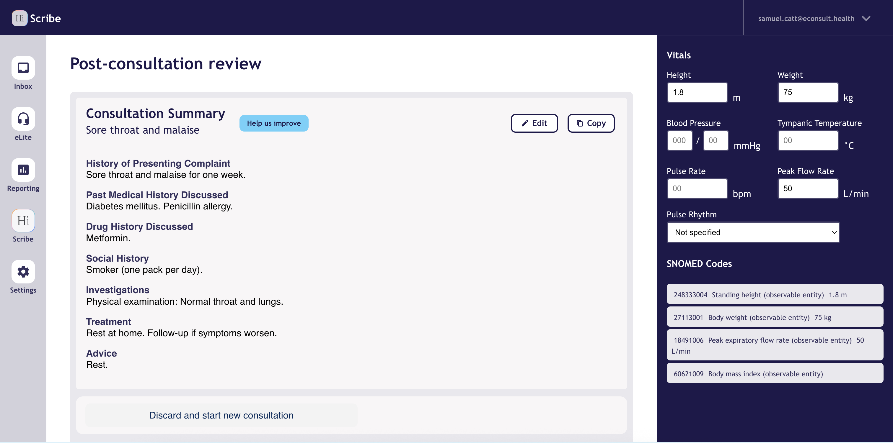This screenshot has height=443, width=893.
Task: Click Discard and start new consultation
Action: [221, 415]
